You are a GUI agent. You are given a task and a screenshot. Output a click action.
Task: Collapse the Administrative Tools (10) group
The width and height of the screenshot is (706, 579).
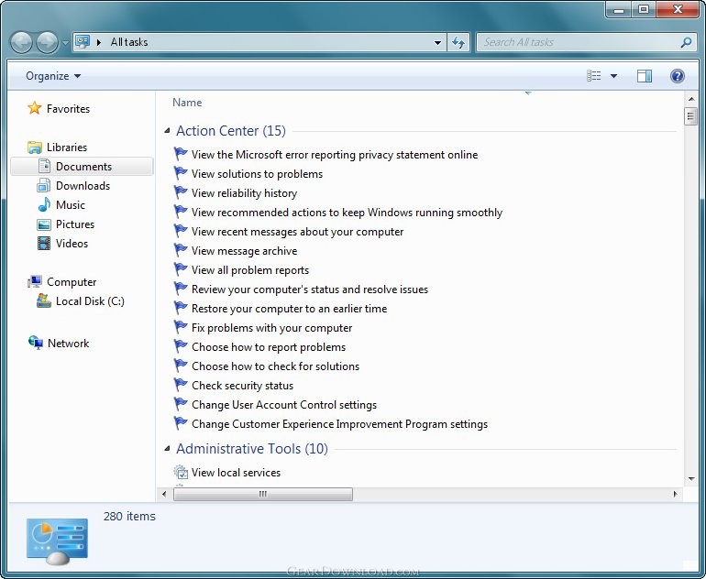coord(167,448)
